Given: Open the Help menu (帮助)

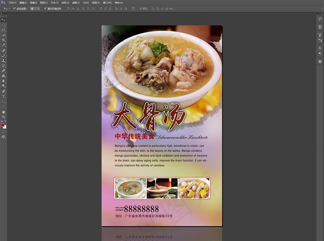Looking at the screenshot, I should [118, 3].
